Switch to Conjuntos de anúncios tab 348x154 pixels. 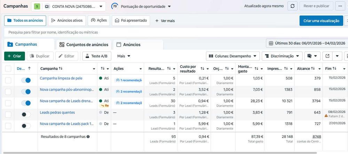tap(84, 45)
